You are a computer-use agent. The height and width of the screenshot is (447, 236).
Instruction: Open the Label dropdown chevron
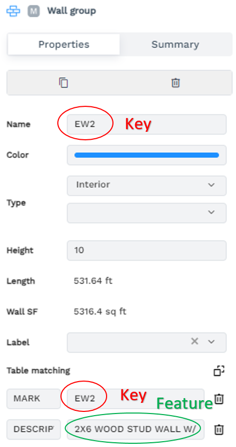coord(211,342)
